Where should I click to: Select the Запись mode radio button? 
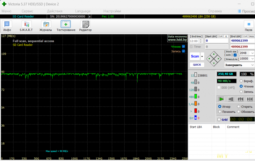241,92
